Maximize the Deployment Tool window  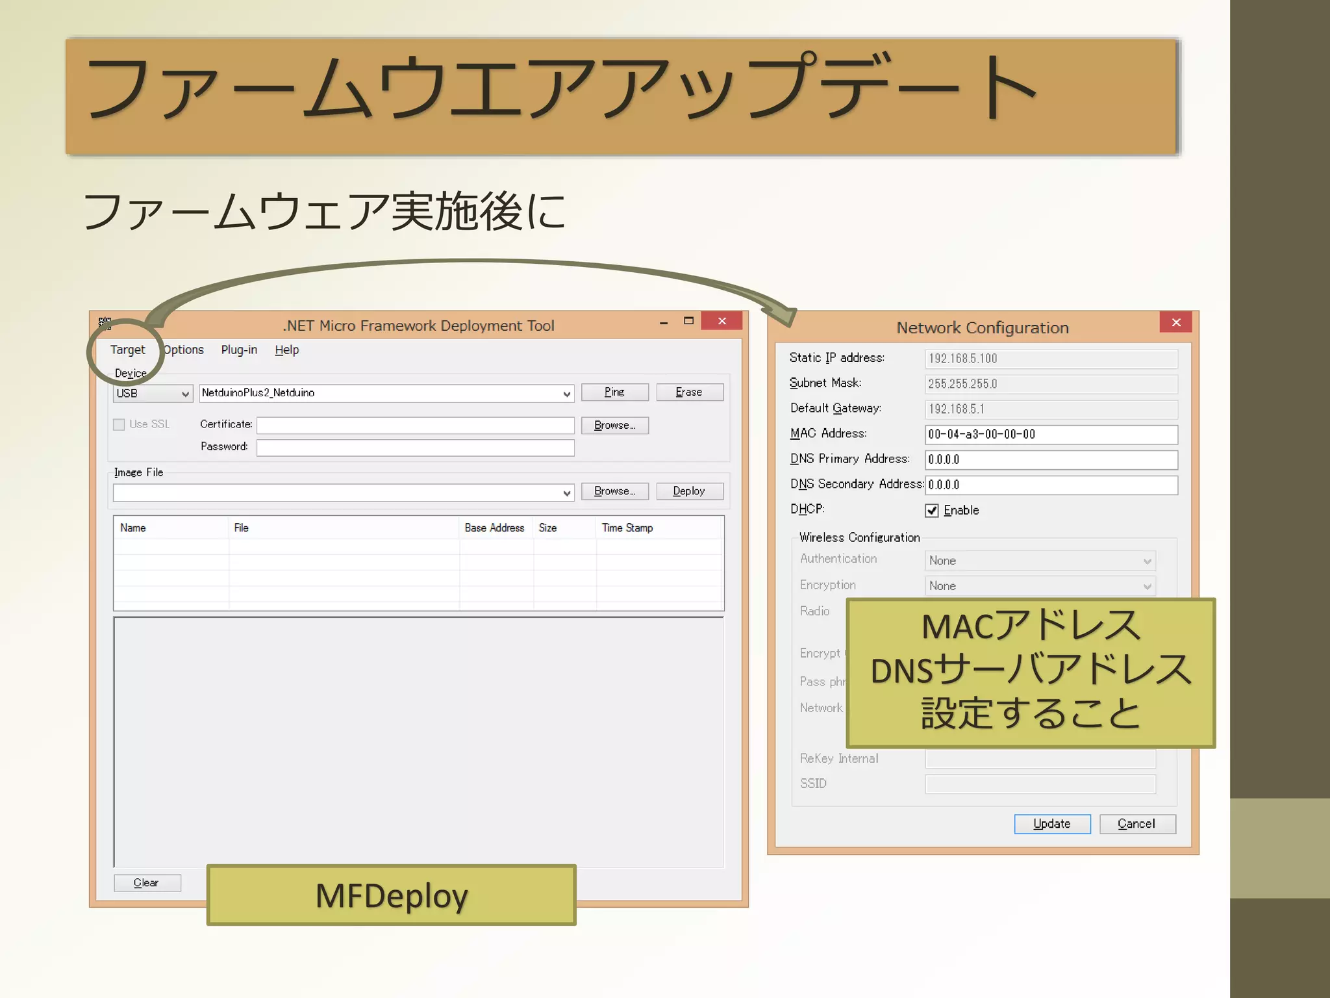click(689, 321)
